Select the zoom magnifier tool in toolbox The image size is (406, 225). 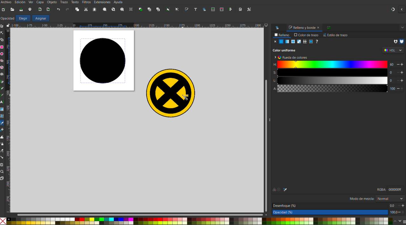coord(2,172)
